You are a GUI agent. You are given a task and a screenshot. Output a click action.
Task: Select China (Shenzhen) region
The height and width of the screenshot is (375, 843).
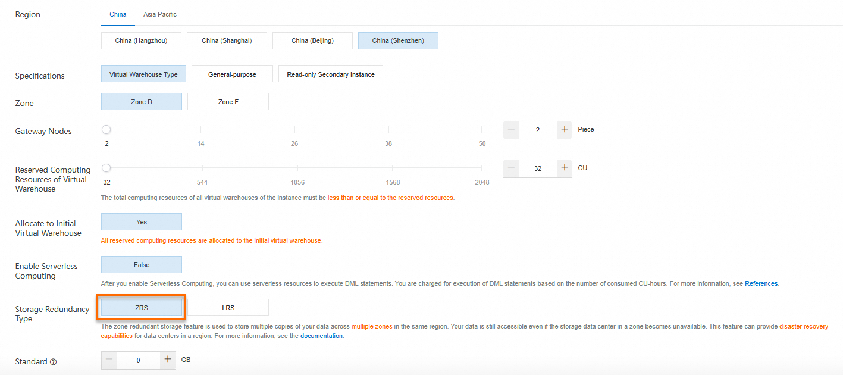pyautogui.click(x=398, y=40)
